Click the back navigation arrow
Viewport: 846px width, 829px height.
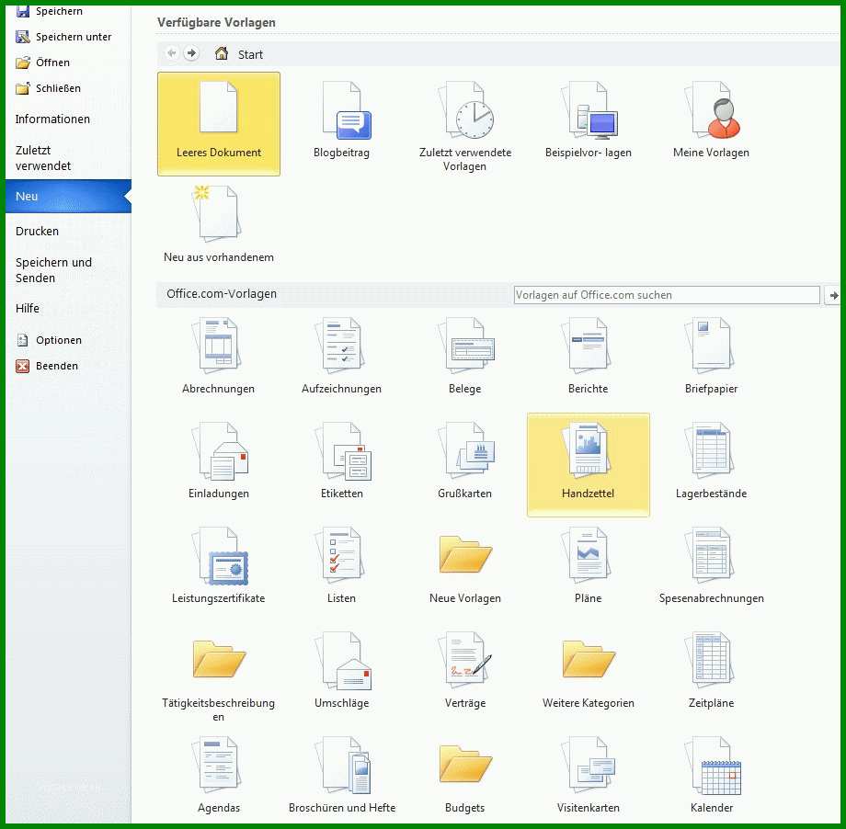click(172, 53)
